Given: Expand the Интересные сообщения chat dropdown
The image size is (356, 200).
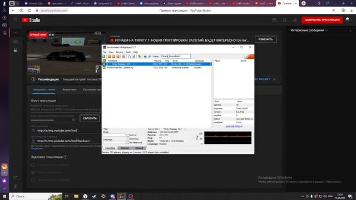Looking at the screenshot, I should [x=309, y=31].
